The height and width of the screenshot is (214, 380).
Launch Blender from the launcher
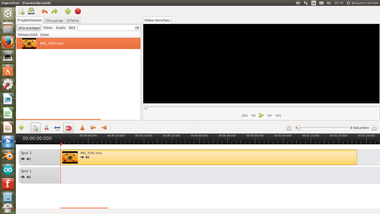click(8, 156)
